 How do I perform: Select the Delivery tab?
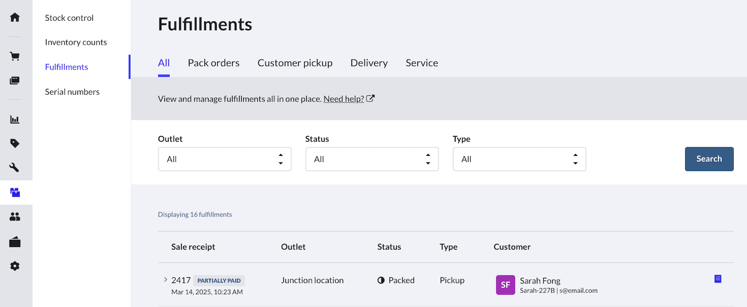(369, 63)
